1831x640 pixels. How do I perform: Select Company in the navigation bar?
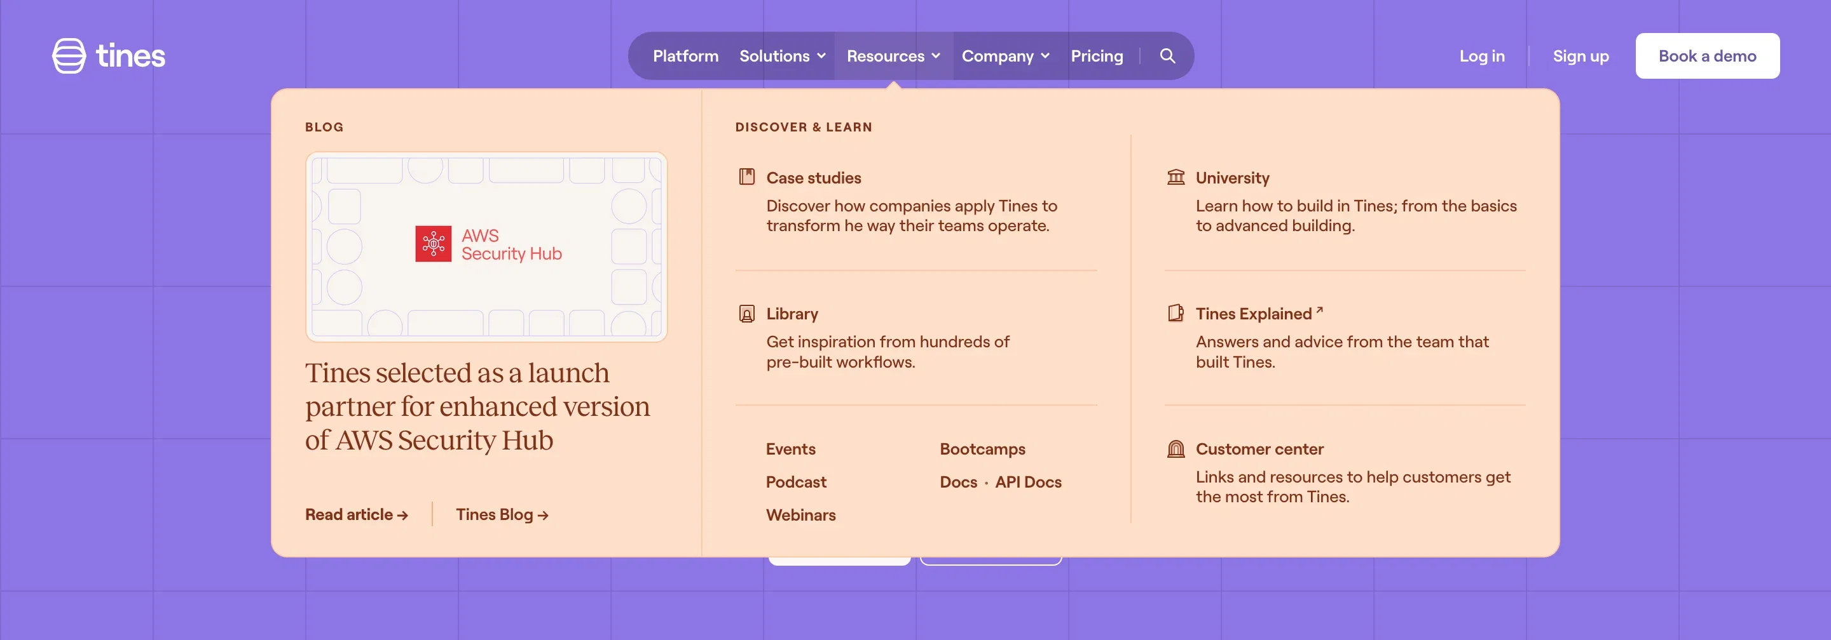tap(998, 56)
